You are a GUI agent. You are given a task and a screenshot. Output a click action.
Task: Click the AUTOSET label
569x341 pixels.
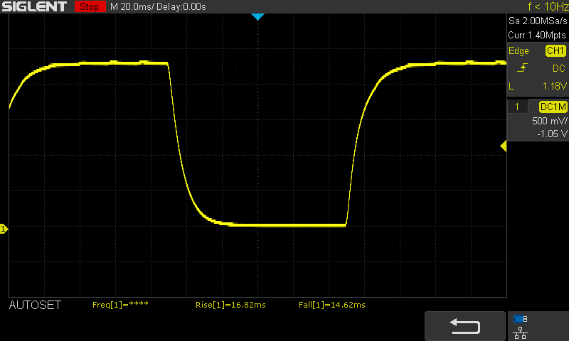(x=35, y=305)
